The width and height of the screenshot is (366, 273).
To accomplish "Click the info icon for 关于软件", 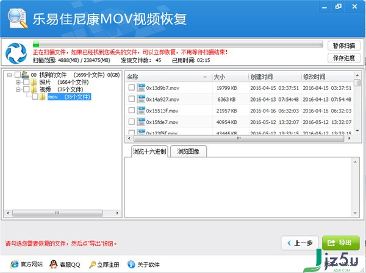I will point(131,264).
